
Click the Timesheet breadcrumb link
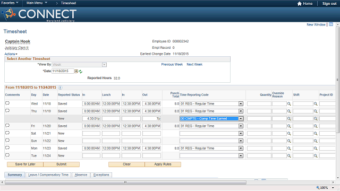tap(69, 3)
